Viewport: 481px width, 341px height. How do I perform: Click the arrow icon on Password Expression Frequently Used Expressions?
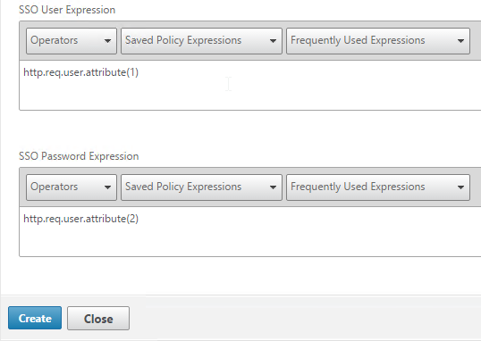460,187
